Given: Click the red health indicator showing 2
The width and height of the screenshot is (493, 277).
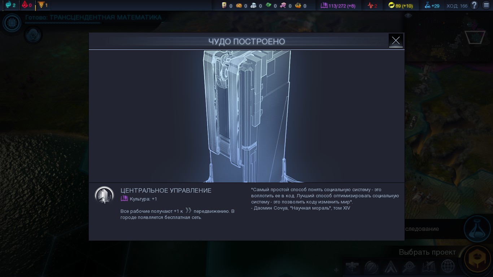Looking at the screenshot, I should pos(372,5).
